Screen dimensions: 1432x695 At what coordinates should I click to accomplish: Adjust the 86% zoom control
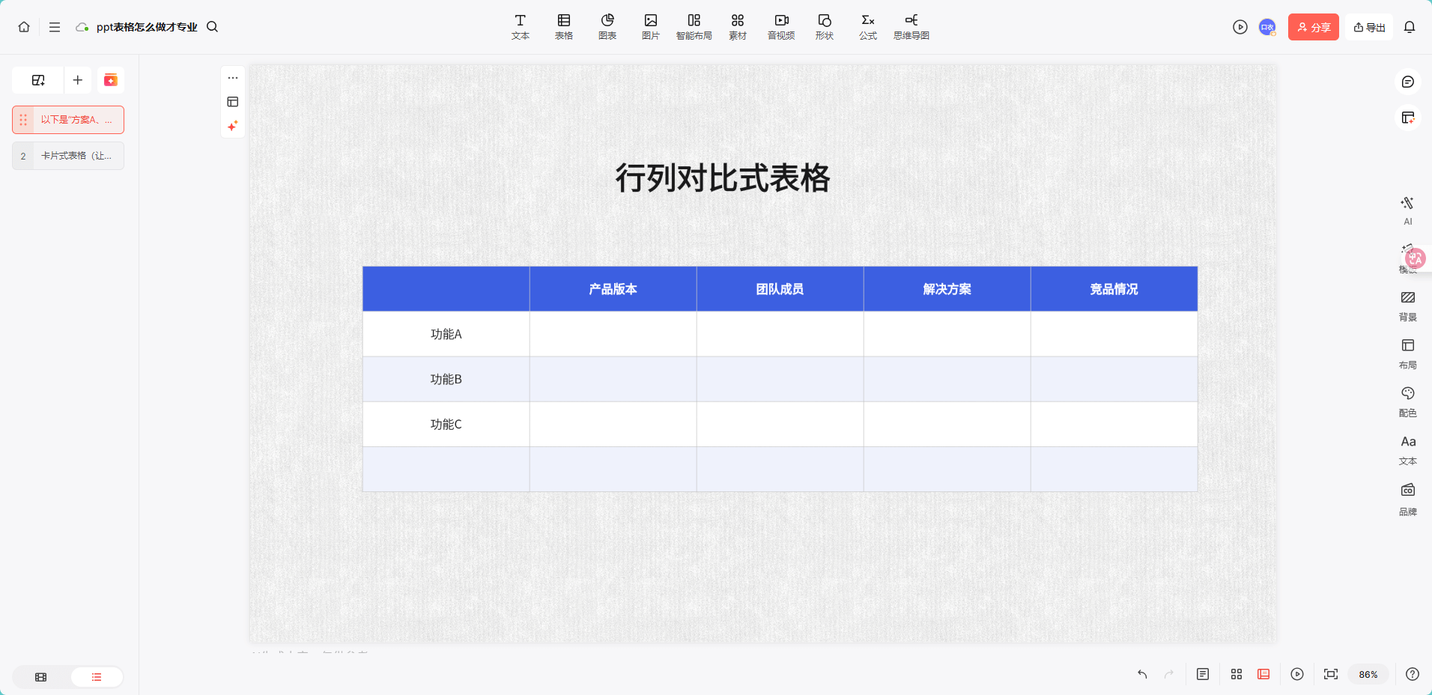click(1368, 674)
